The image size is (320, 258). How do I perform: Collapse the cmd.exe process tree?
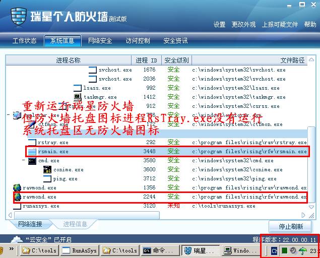[x=24, y=160]
